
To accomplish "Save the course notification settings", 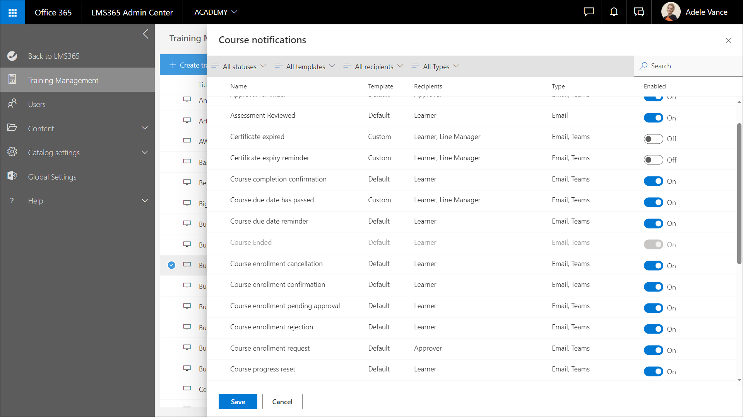I will 238,402.
